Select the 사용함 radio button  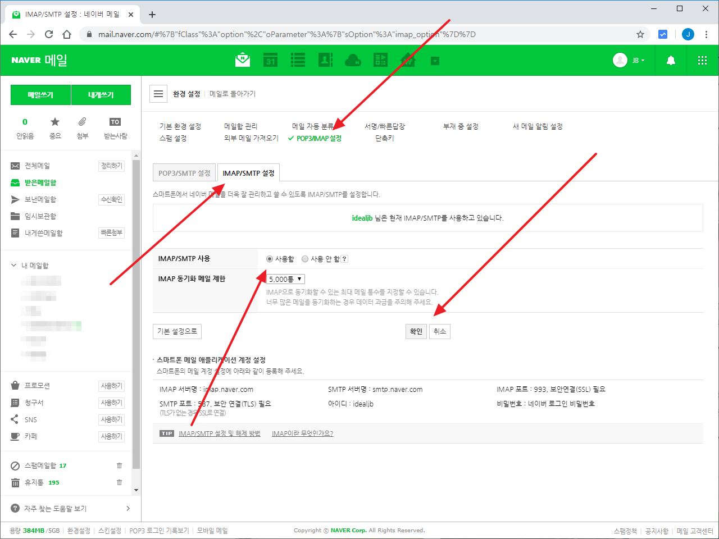(x=270, y=259)
